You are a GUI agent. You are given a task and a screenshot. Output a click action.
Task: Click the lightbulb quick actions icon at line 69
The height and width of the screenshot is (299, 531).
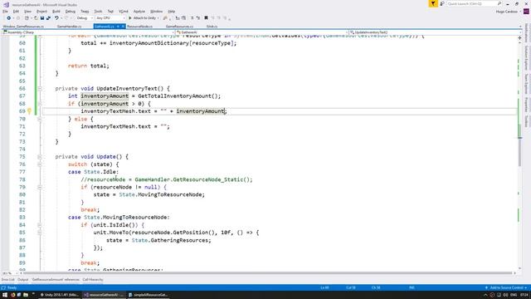30,110
